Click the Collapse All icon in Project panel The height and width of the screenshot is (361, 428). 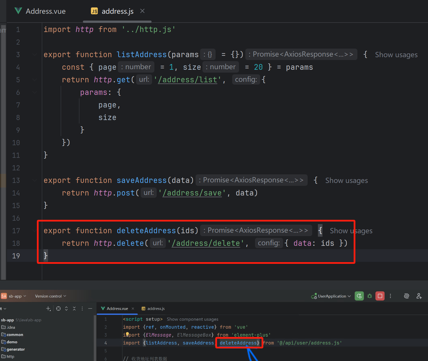click(x=74, y=309)
